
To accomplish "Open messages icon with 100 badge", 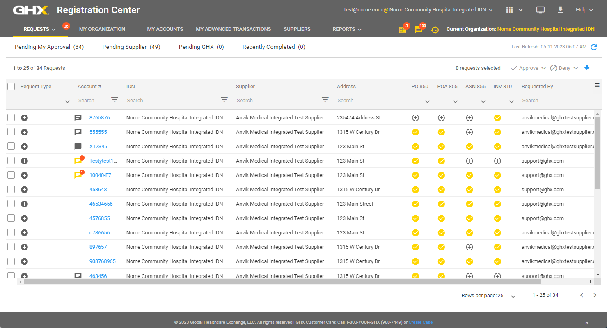I will coord(418,30).
